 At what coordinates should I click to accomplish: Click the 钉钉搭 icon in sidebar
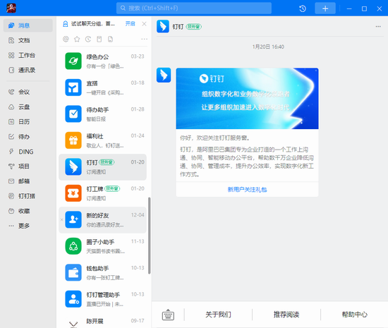(11, 196)
